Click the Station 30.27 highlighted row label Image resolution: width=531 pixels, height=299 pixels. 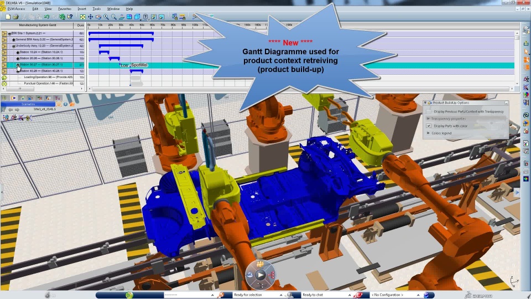click(40, 65)
